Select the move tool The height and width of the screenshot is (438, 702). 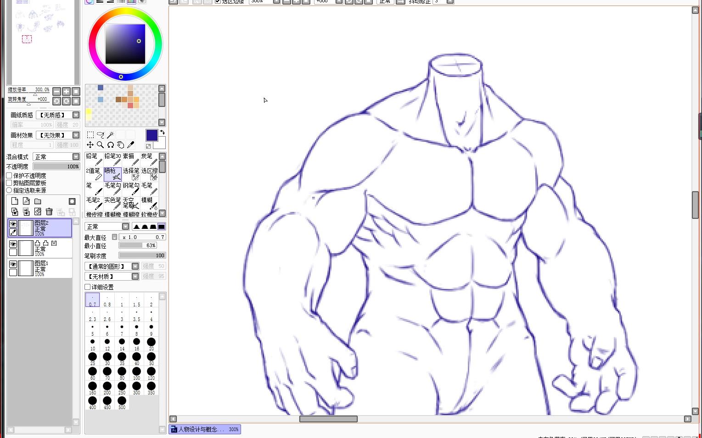(x=90, y=145)
